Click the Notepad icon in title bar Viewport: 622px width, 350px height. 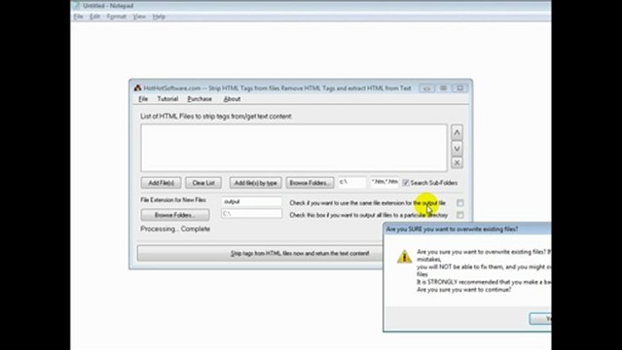pos(76,6)
